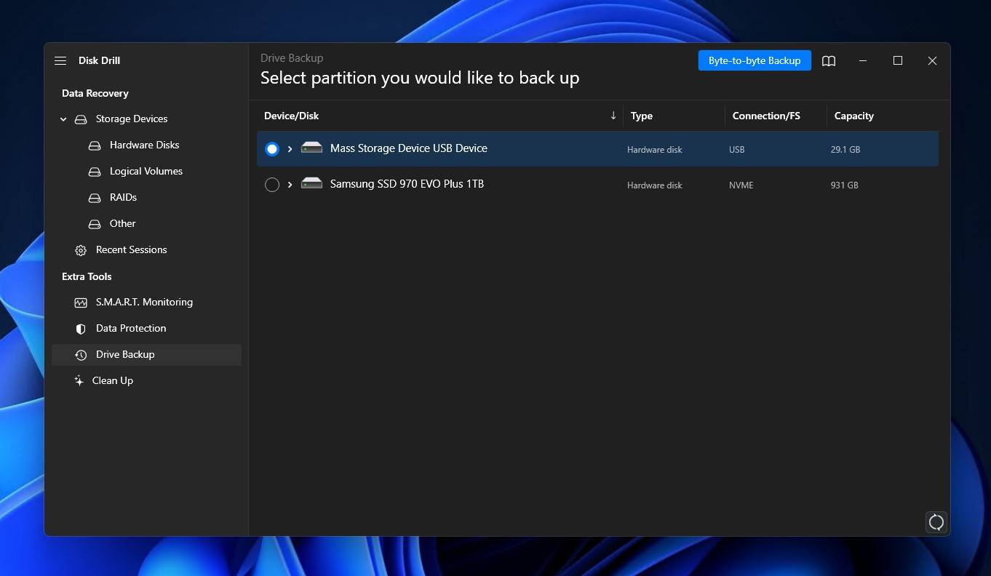Click the hamburger menu beside Disk Drill
Viewport: 991px width, 576px height.
pos(60,60)
